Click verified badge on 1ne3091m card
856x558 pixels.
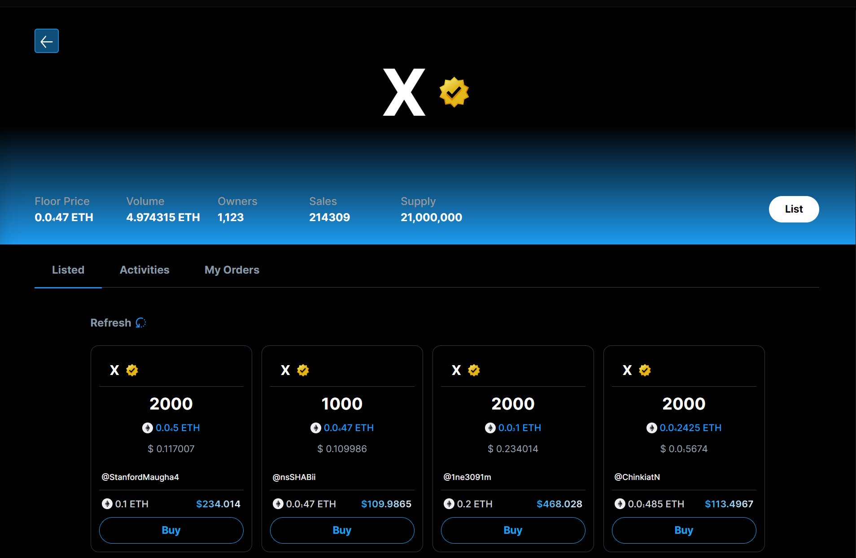474,371
